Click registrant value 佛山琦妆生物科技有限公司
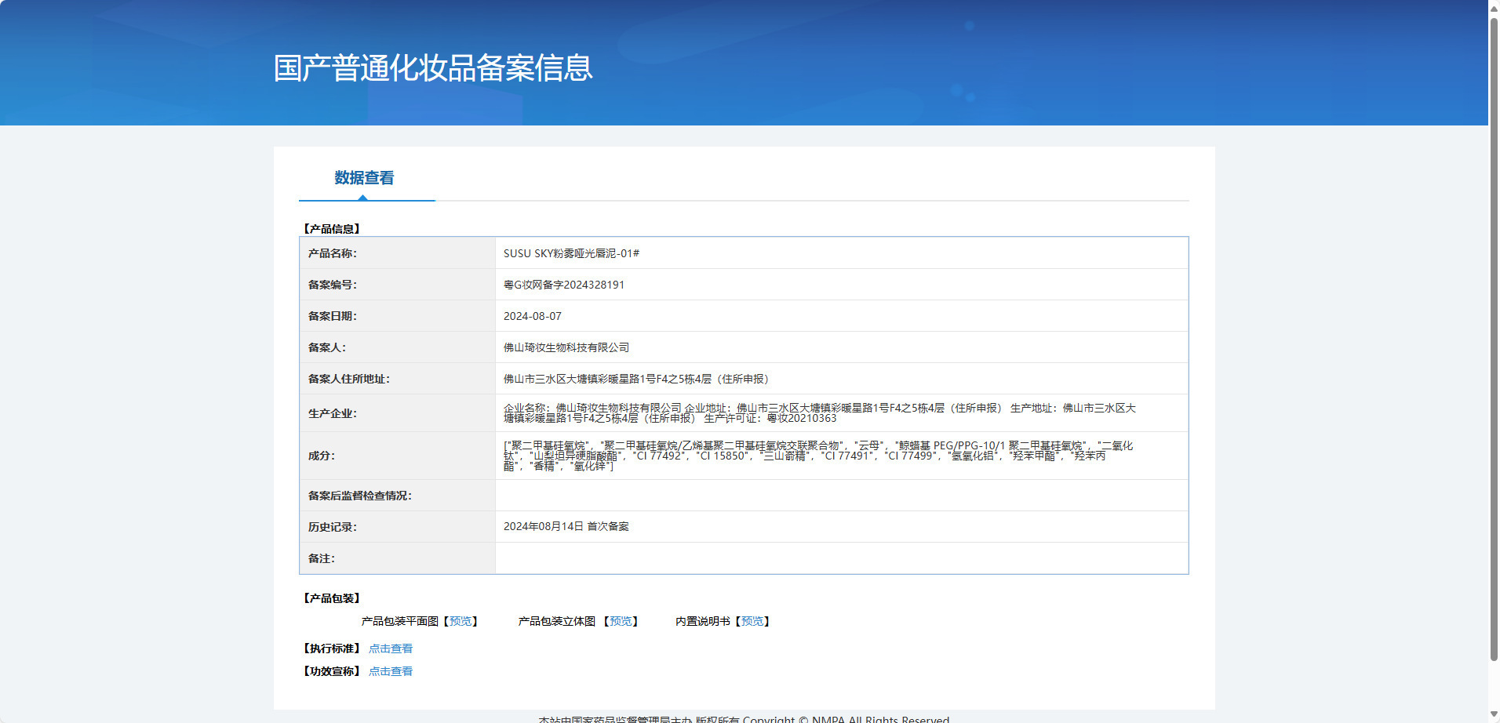 [x=566, y=347]
